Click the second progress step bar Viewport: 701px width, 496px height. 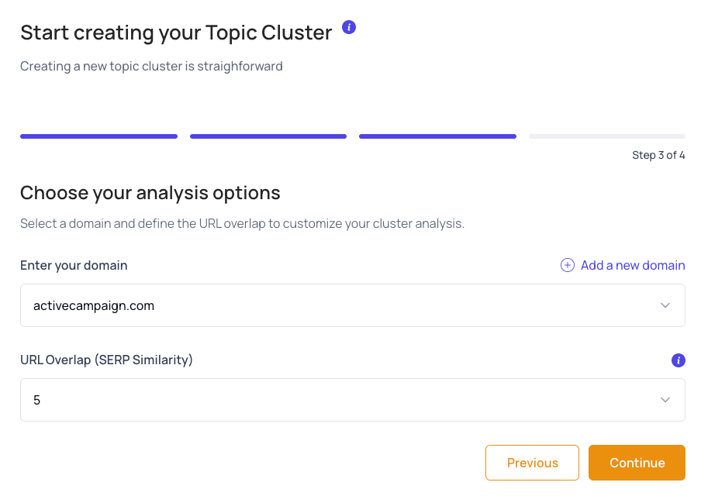(268, 136)
